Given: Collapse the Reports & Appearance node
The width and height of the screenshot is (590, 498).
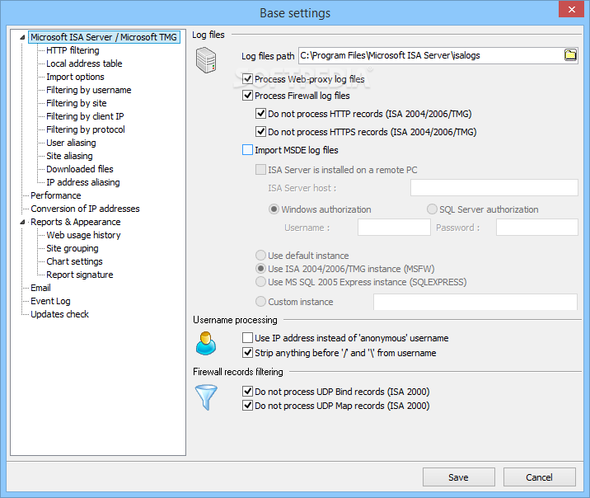Looking at the screenshot, I should tap(22, 222).
